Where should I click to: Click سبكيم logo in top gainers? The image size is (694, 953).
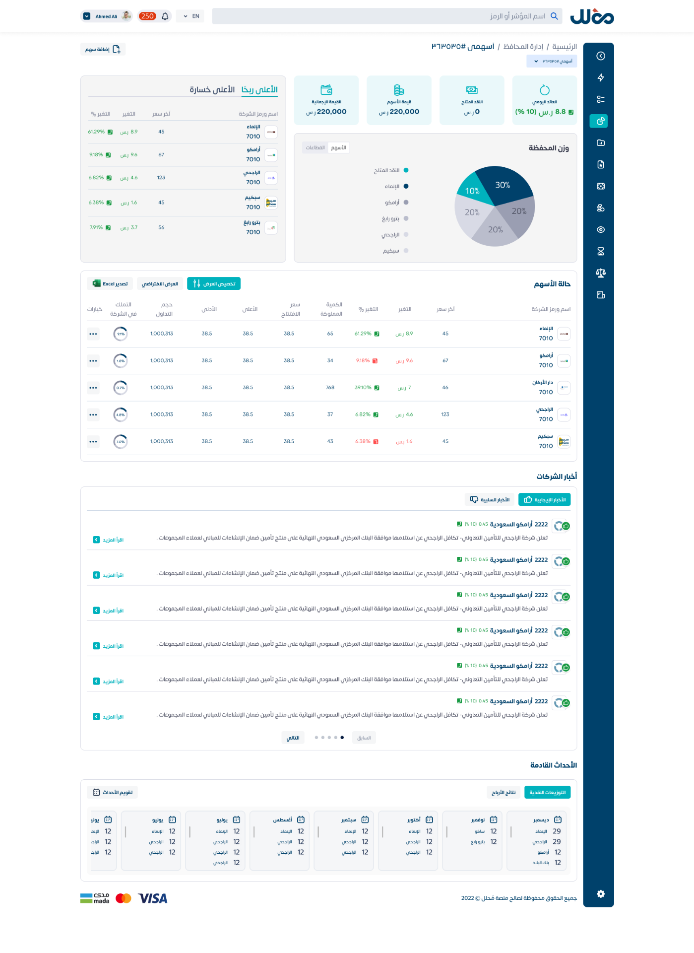click(x=271, y=203)
